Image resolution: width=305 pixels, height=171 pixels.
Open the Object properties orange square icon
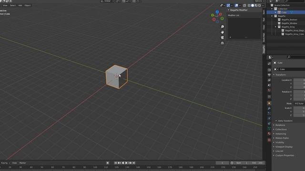click(269, 104)
